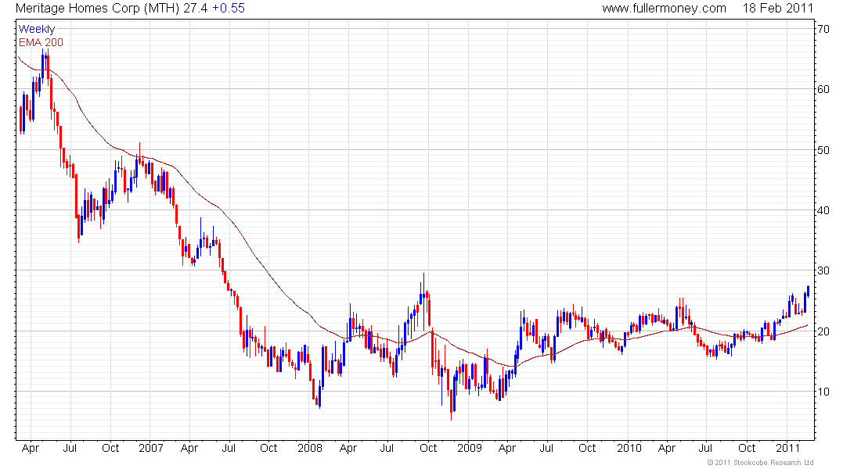Click the chart title "Meritage Homes Corp (MTH)"
Screen dimensions: 861x469
(x=97, y=9)
